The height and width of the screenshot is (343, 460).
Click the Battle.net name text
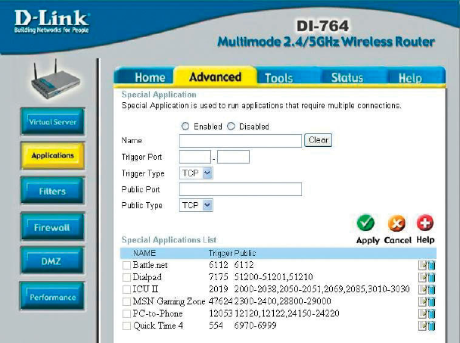tap(150, 265)
